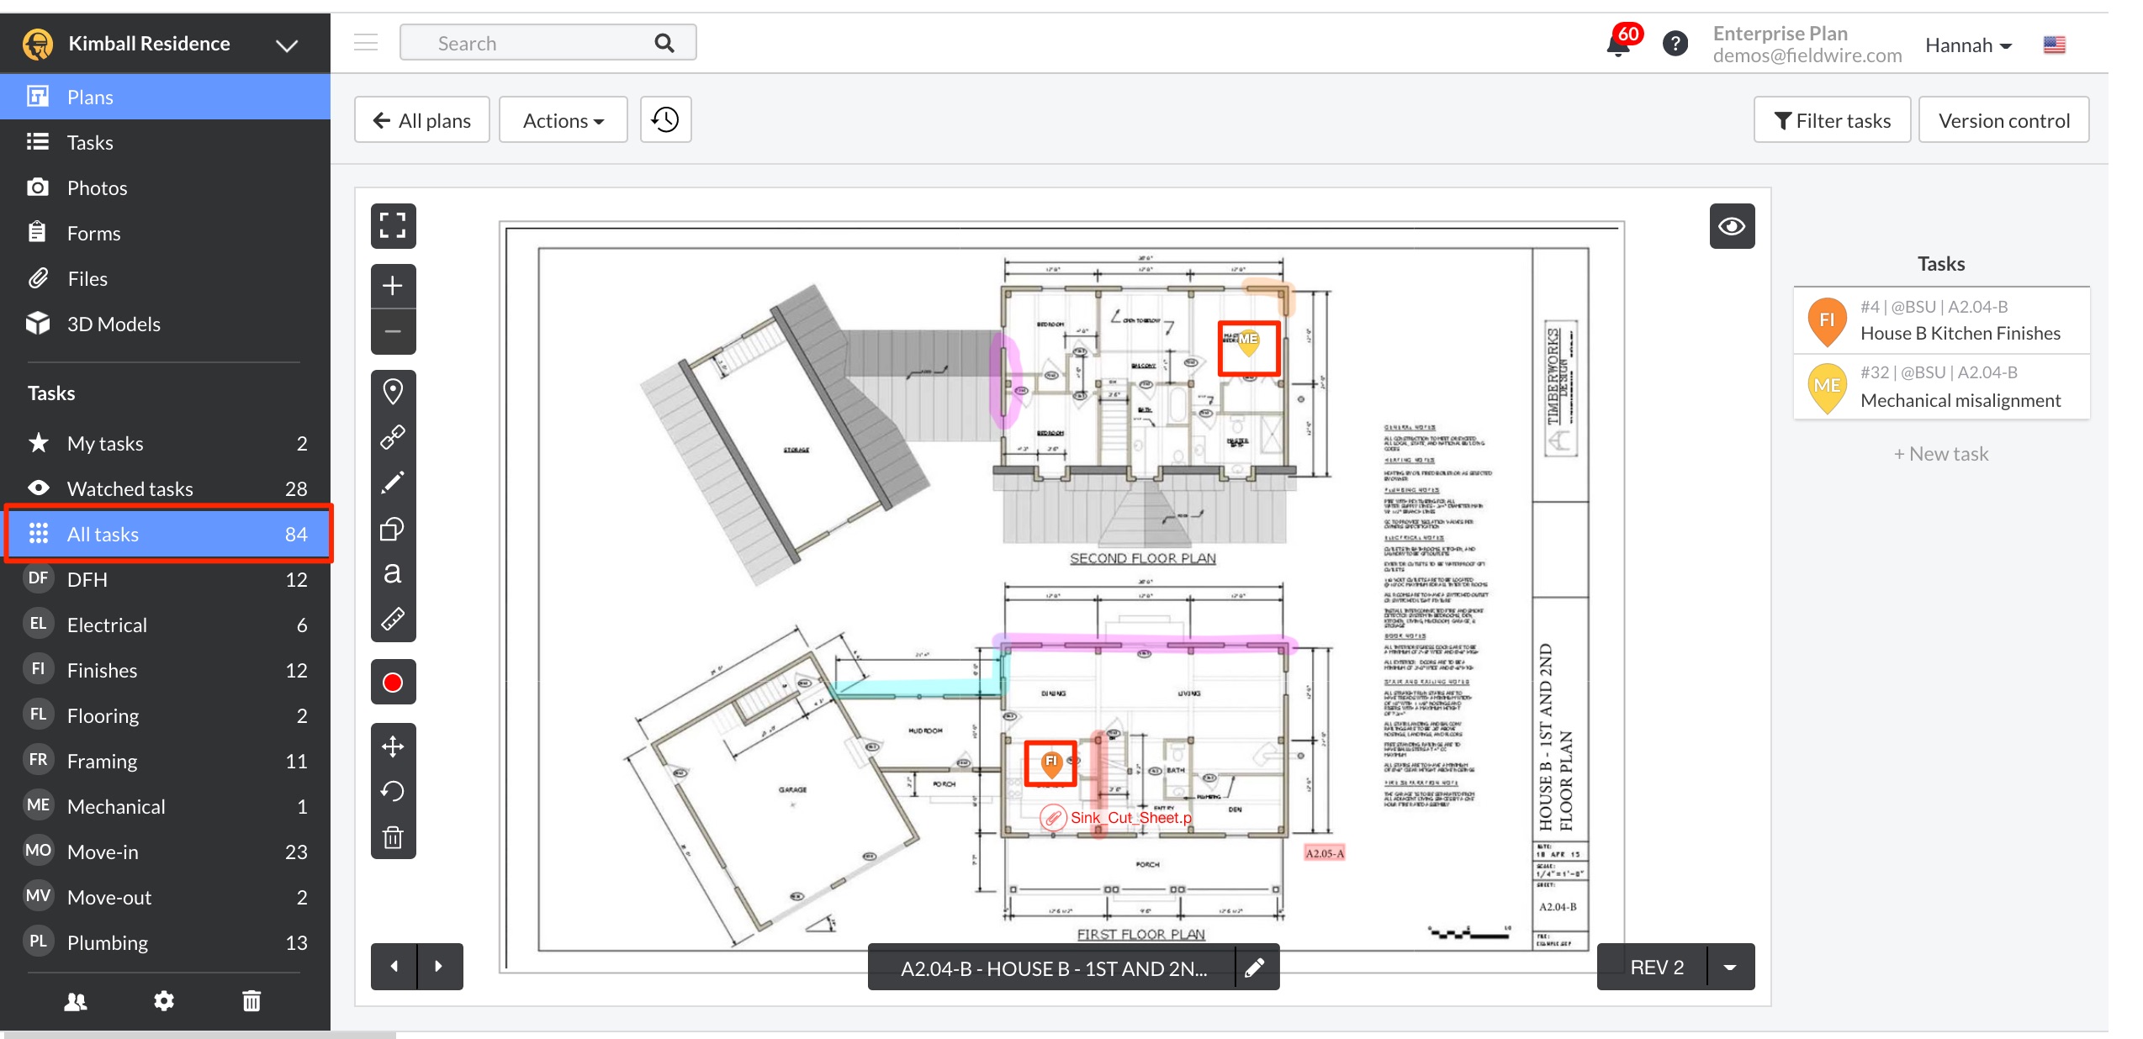Select the text annotation tool
Screen dimensions: 2143x1039
[x=393, y=573]
